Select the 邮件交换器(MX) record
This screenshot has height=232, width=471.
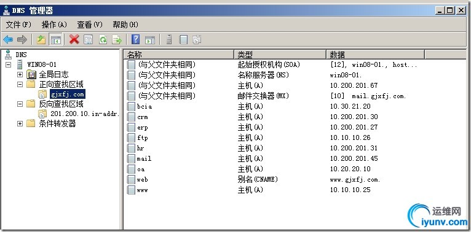point(263,96)
